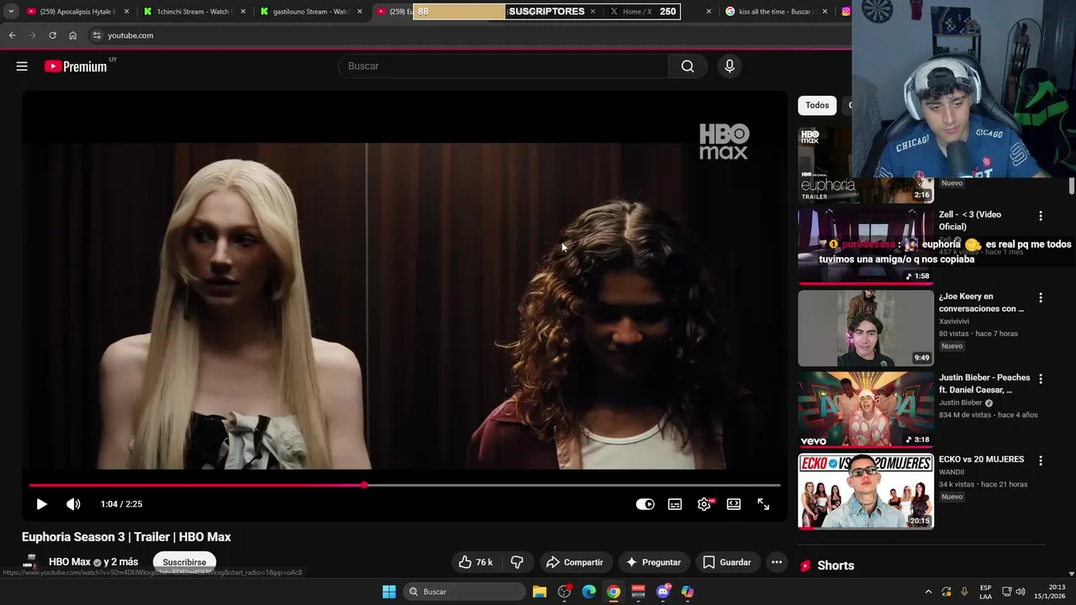Open the player settings gear

704,504
